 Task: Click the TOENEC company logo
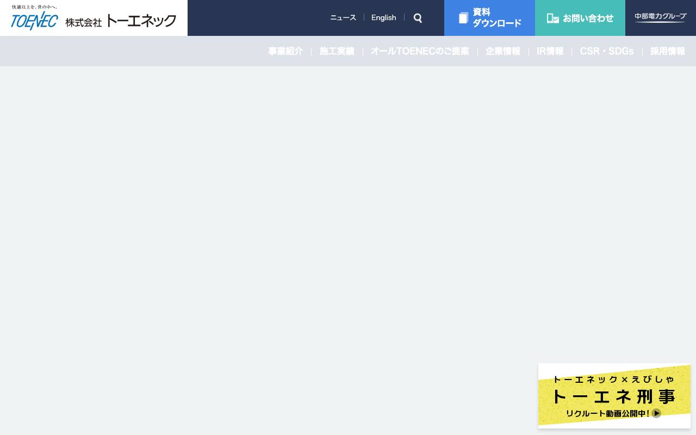tap(34, 21)
